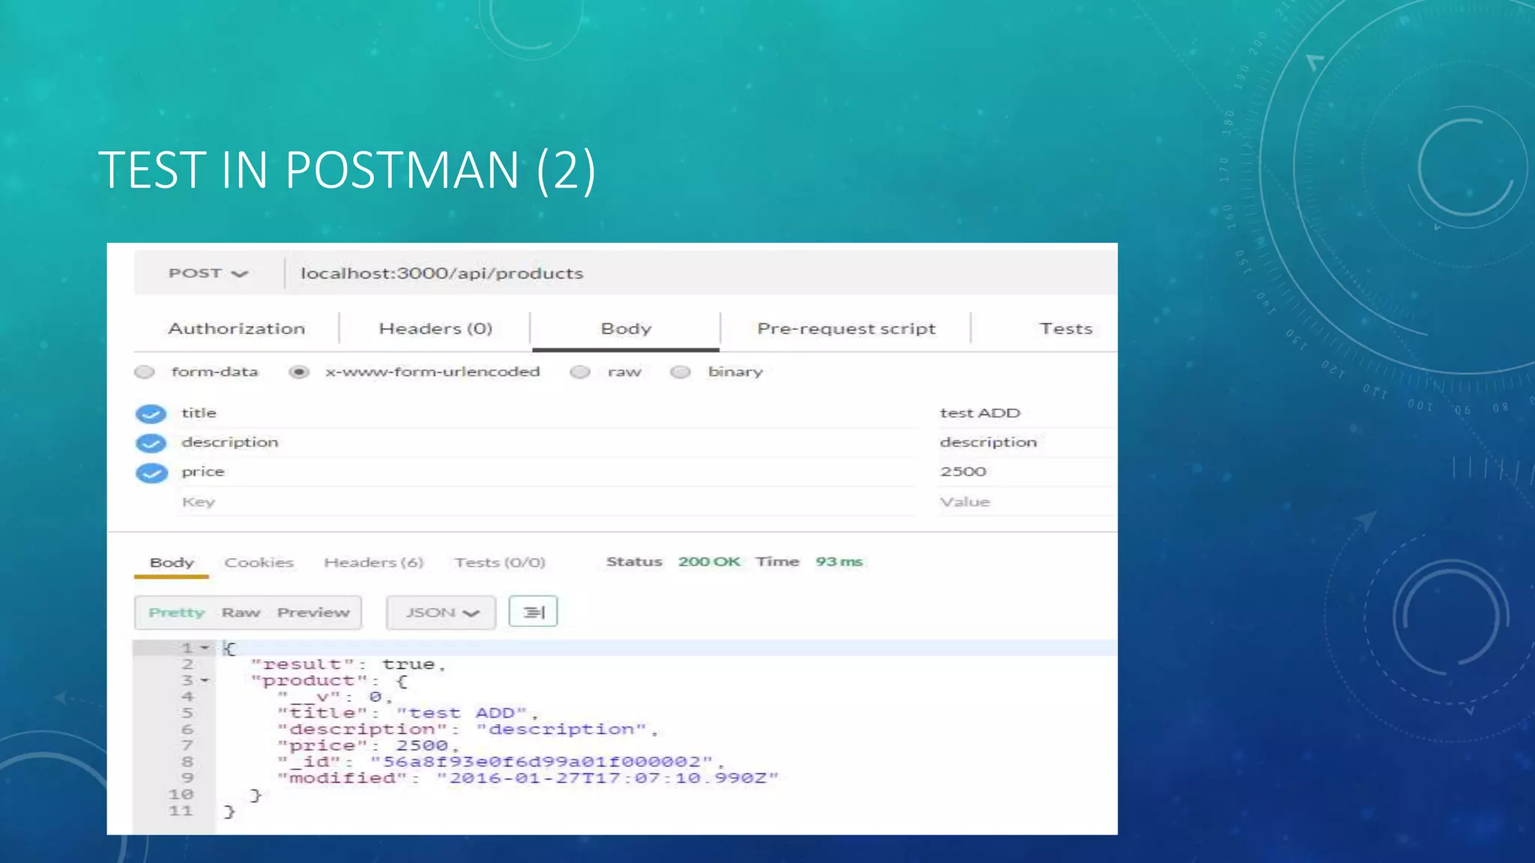The width and height of the screenshot is (1535, 863).
Task: Choose the binary body option
Action: coord(681,372)
